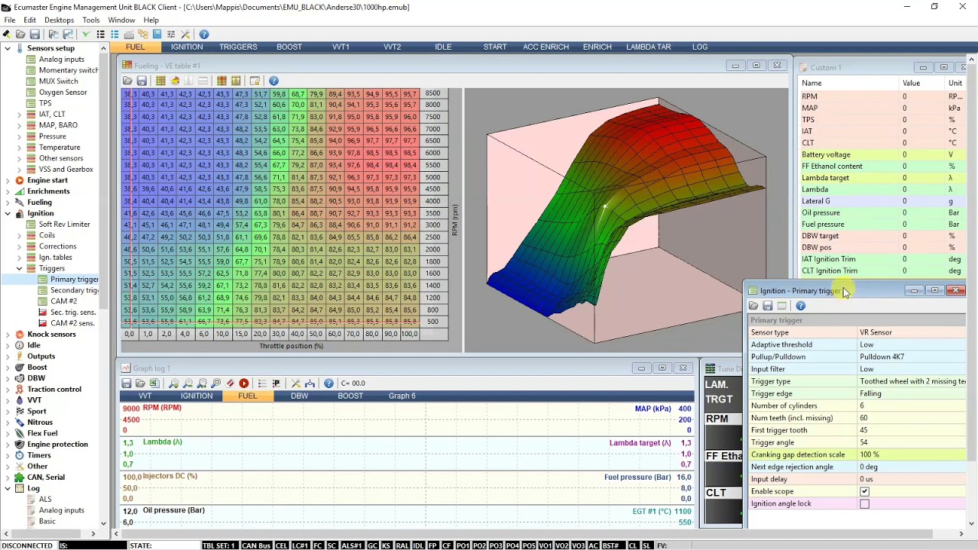This screenshot has height=550, width=978.
Task: Collapse the Ignition tree node
Action: point(8,213)
